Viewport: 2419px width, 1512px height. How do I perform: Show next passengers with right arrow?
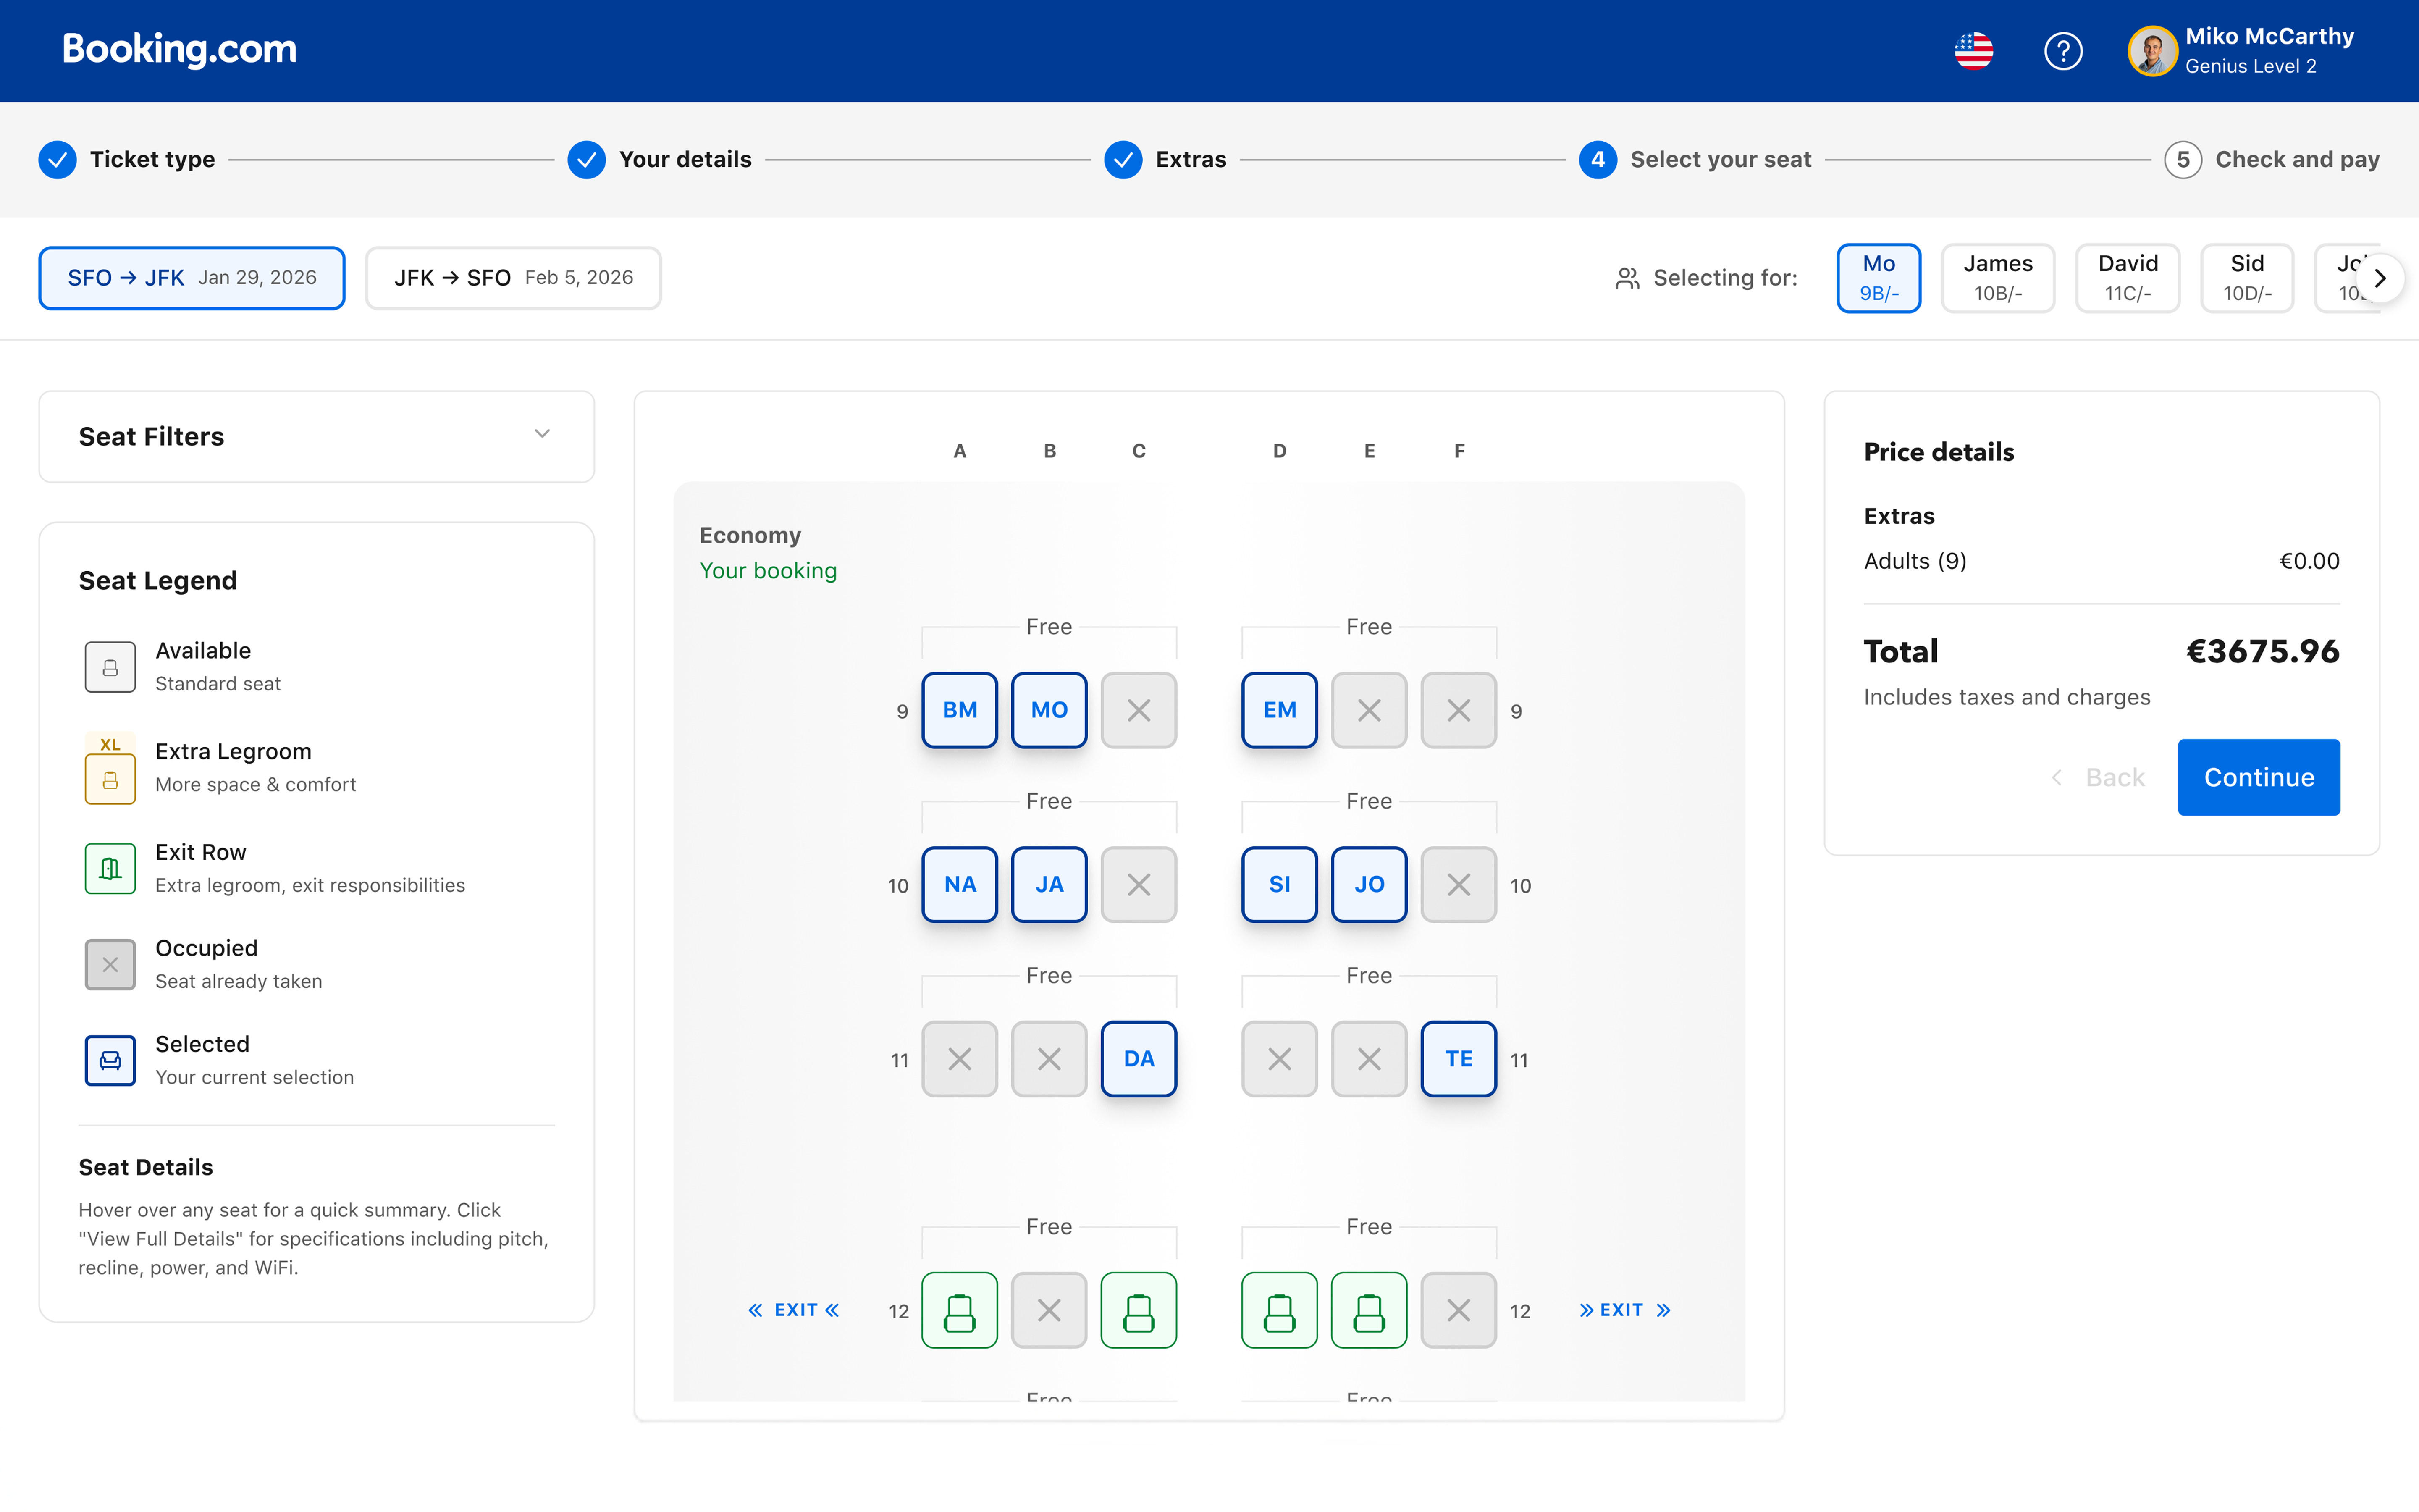[2380, 278]
